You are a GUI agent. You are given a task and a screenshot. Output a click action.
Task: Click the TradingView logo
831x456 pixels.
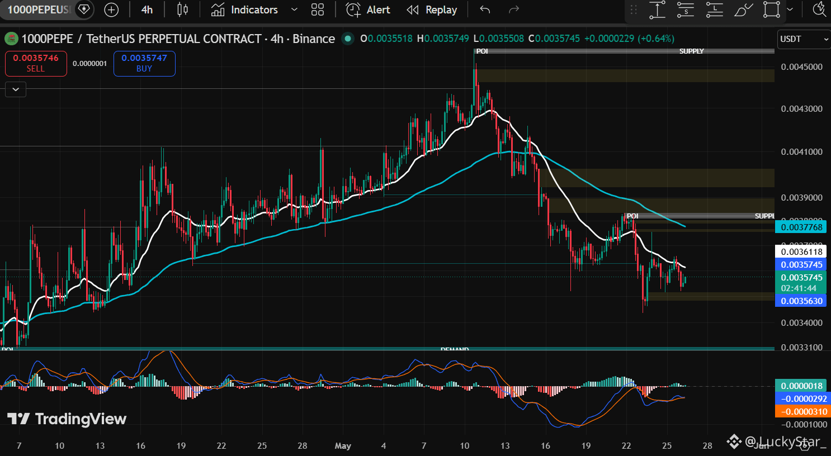click(x=67, y=419)
